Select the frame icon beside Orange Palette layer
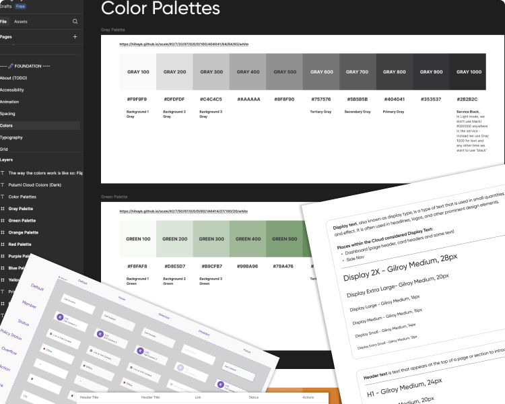The image size is (505, 404). click(3, 232)
